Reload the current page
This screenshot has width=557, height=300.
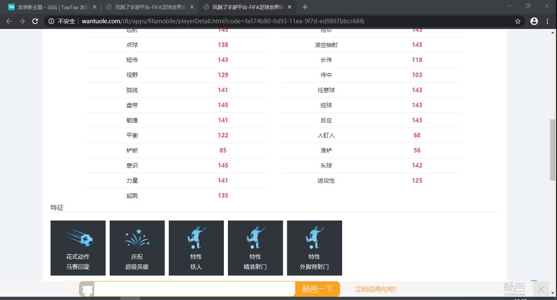pyautogui.click(x=35, y=21)
